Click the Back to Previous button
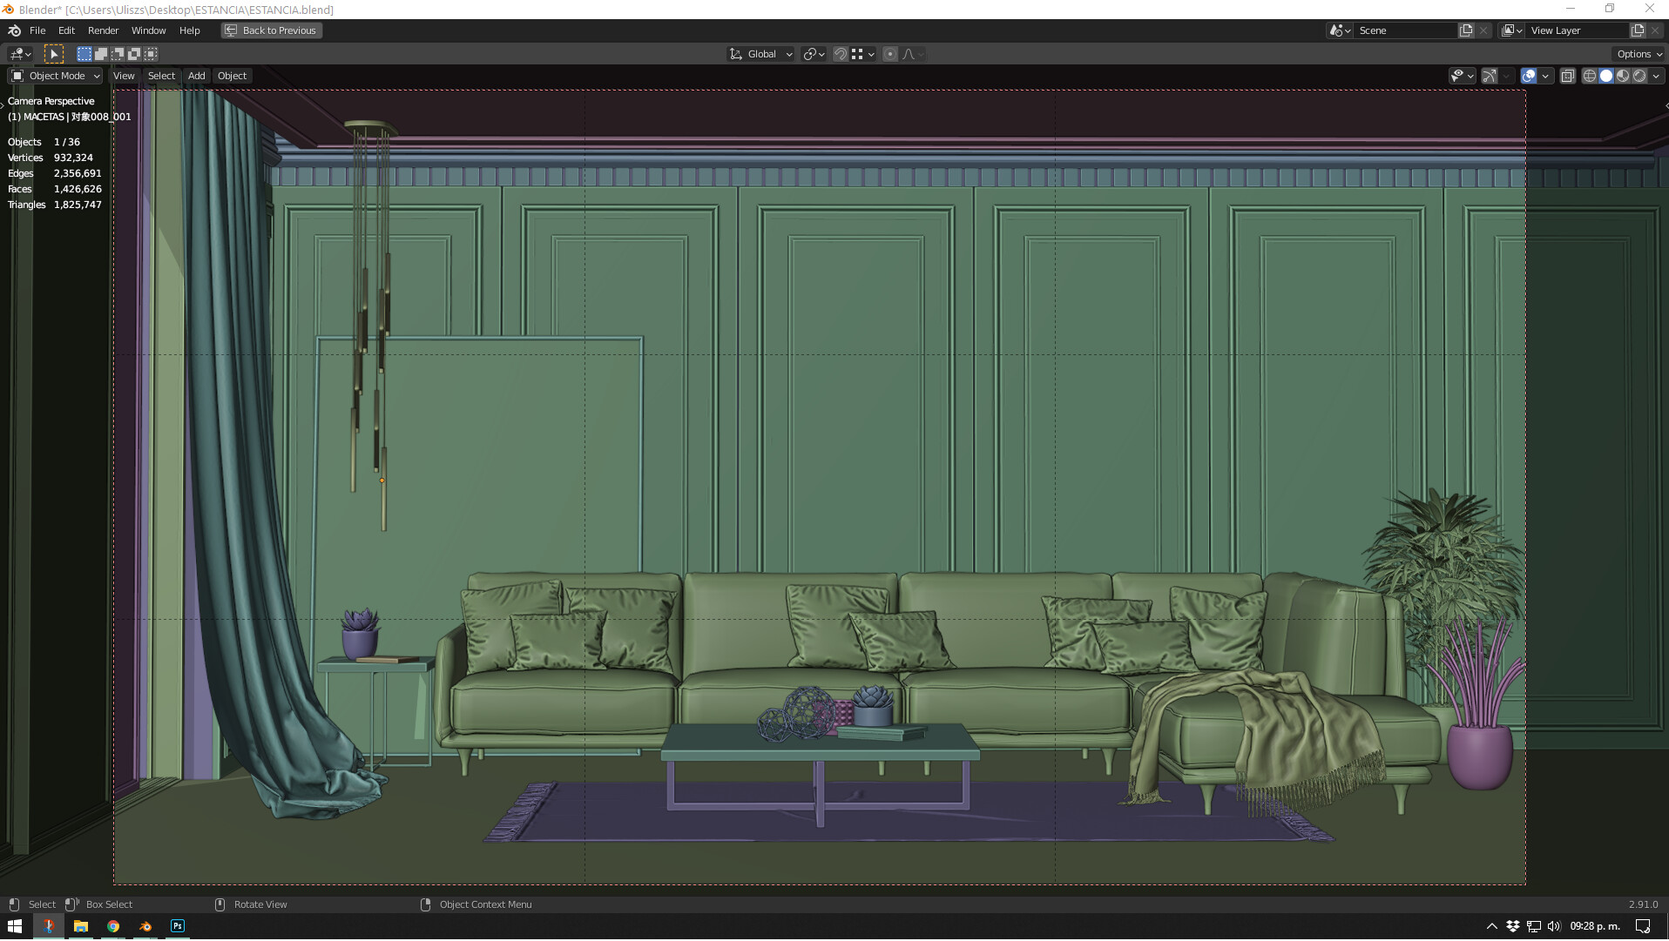 coord(271,30)
